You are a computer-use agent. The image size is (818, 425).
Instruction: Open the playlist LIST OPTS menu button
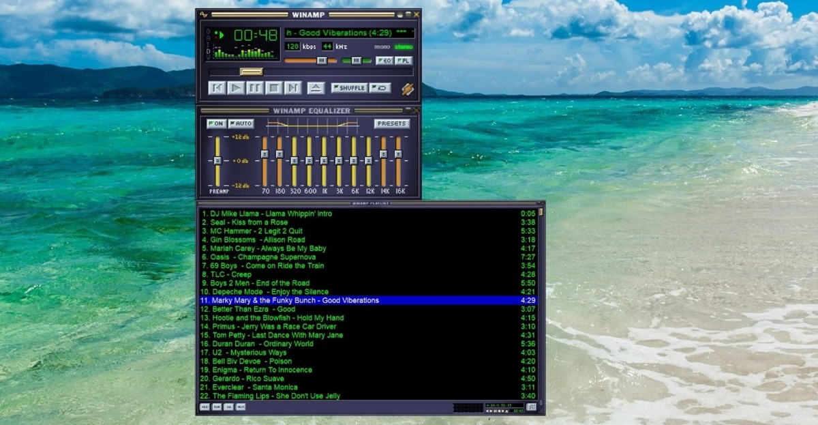coord(532,407)
